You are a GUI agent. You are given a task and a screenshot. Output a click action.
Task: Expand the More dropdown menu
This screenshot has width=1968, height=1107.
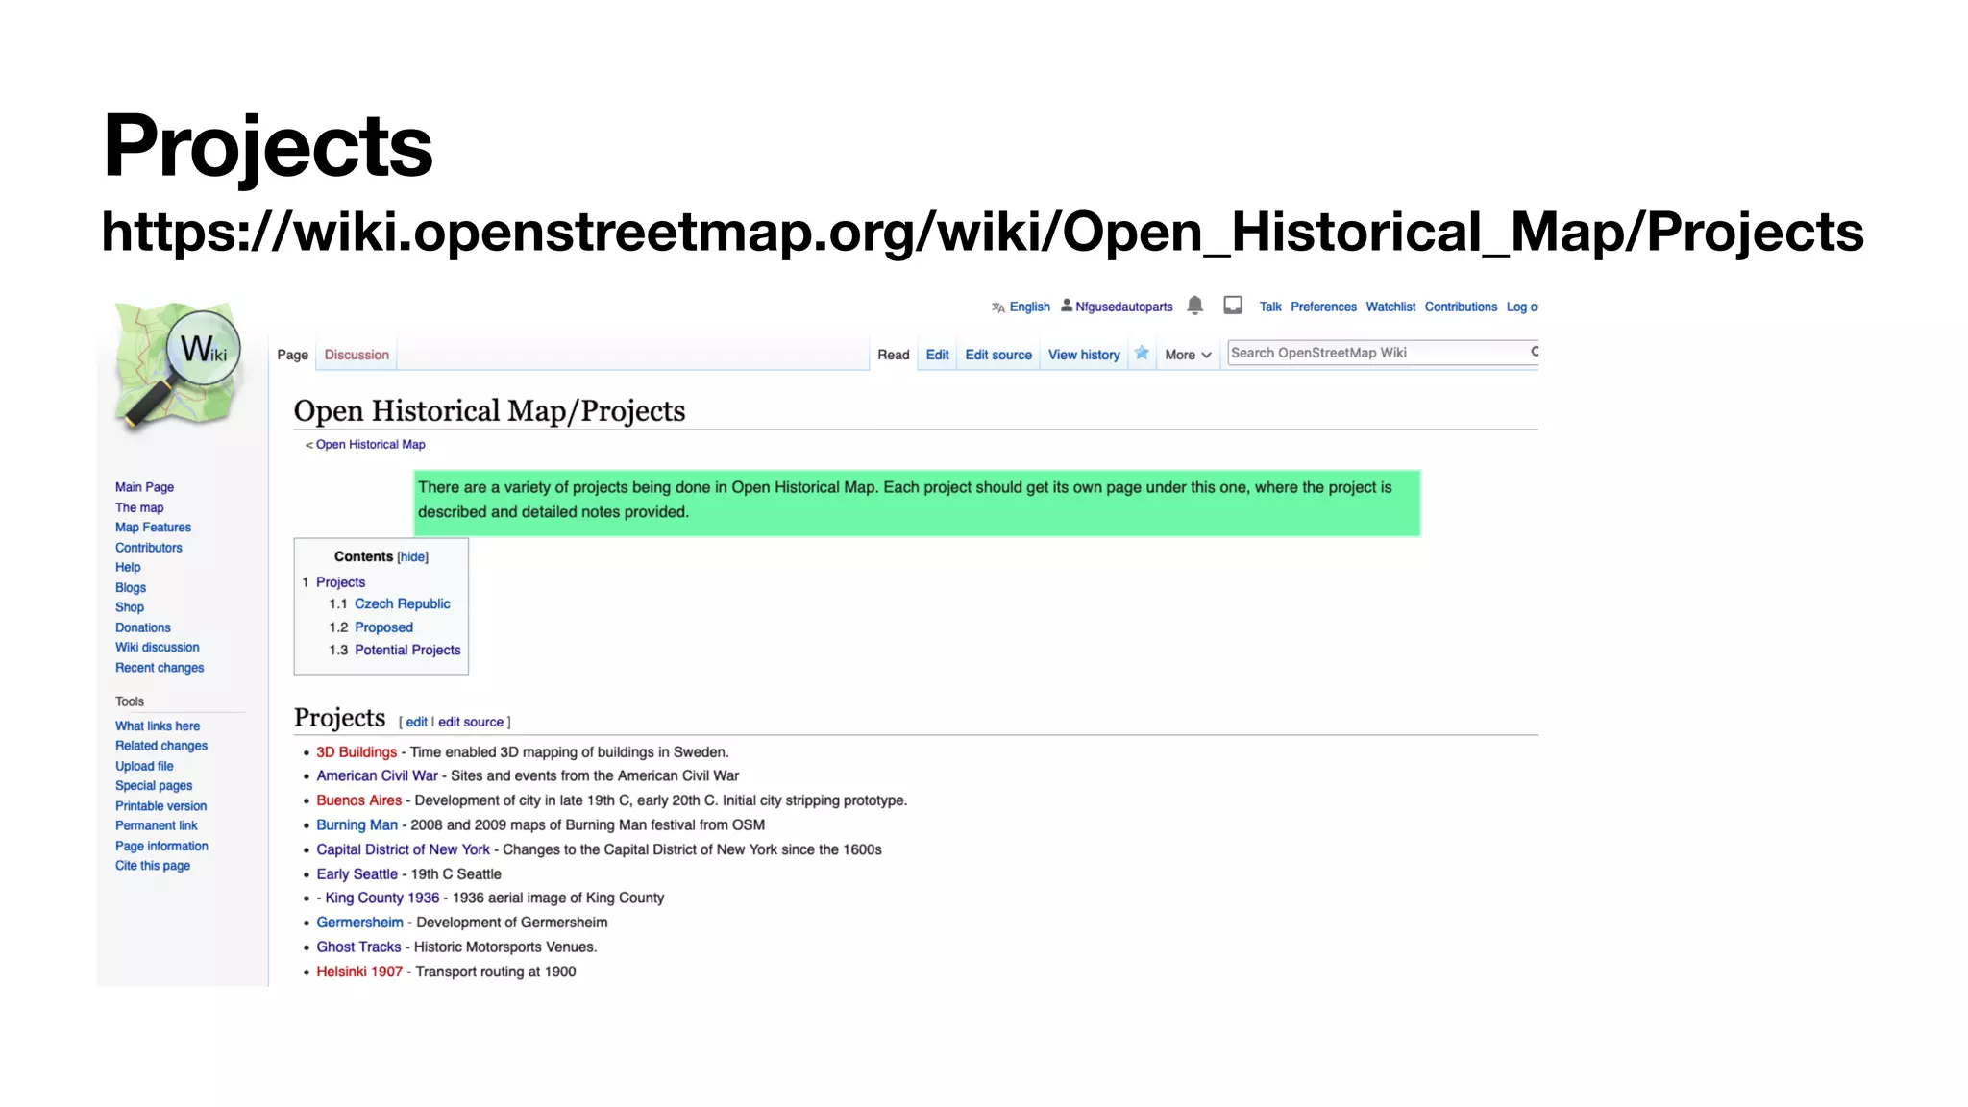point(1188,355)
